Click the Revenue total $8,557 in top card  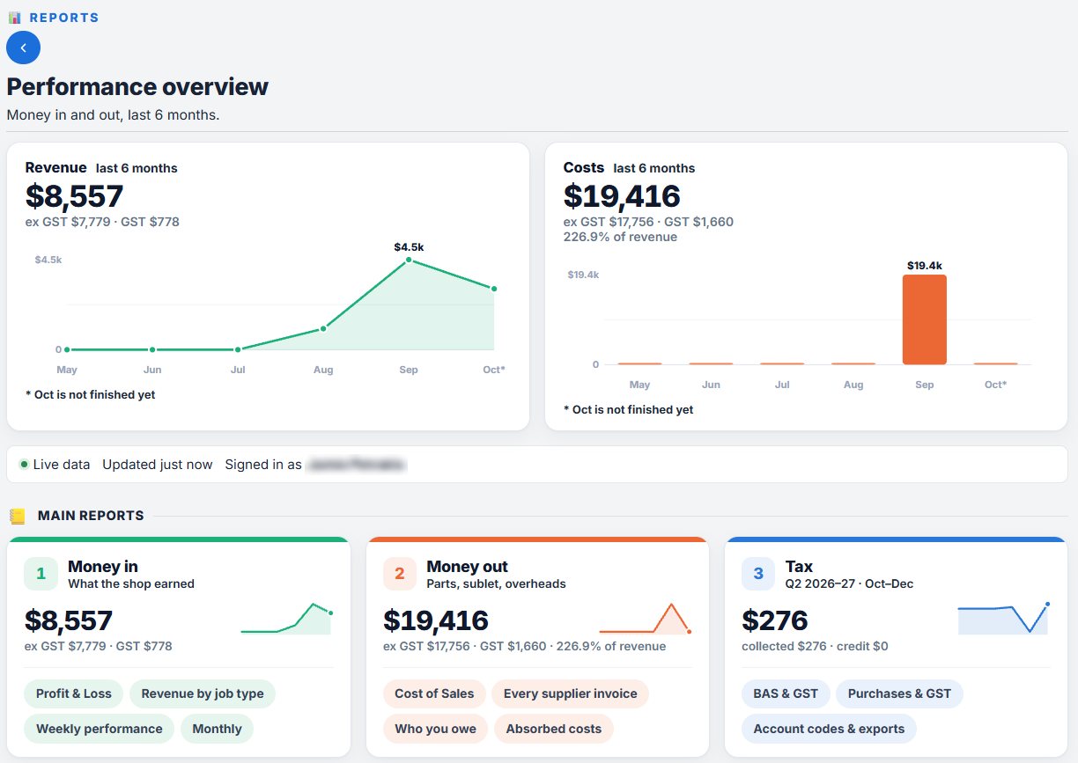coord(74,196)
